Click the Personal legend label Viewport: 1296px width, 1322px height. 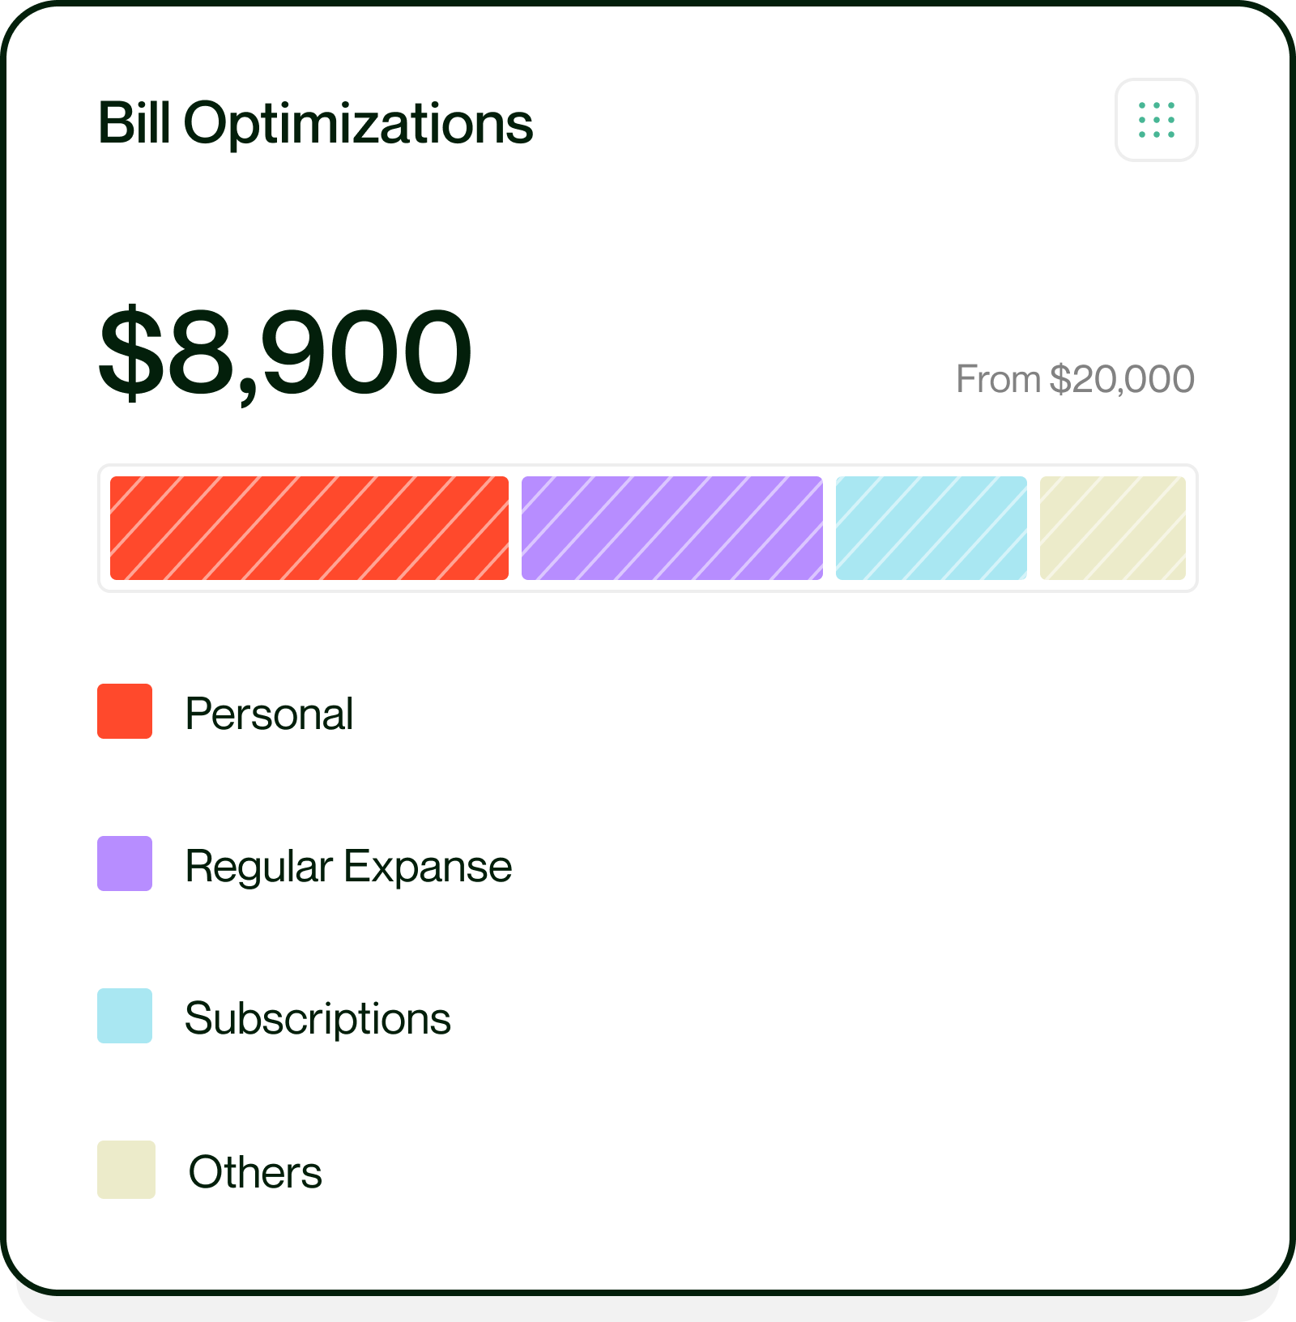coord(269,714)
